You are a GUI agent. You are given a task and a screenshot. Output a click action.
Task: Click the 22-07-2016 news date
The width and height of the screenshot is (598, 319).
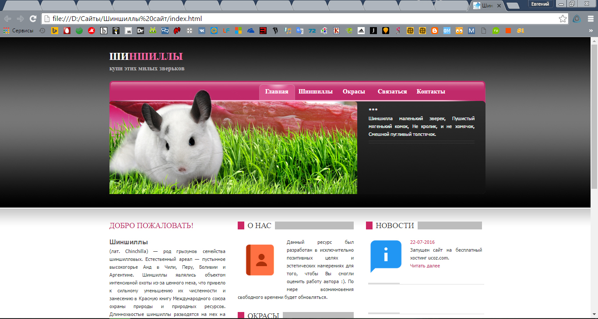[422, 242]
